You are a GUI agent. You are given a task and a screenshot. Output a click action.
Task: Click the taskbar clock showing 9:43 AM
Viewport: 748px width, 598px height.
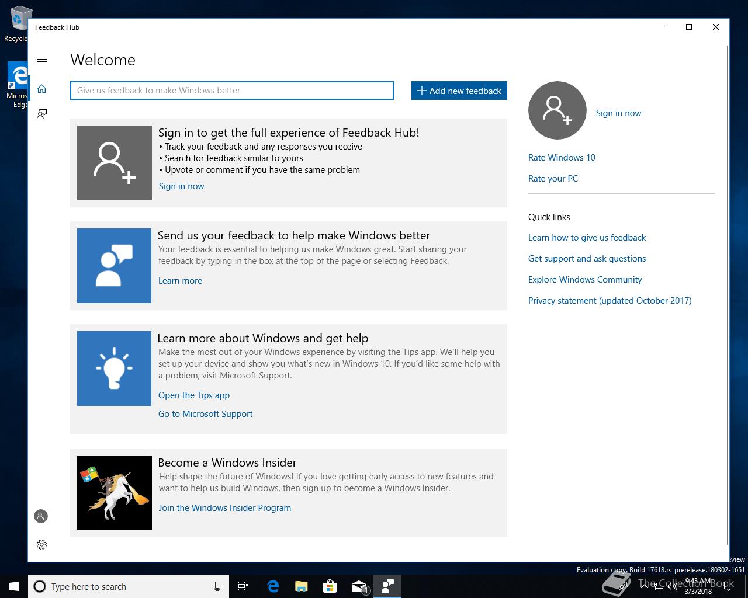pos(698,586)
